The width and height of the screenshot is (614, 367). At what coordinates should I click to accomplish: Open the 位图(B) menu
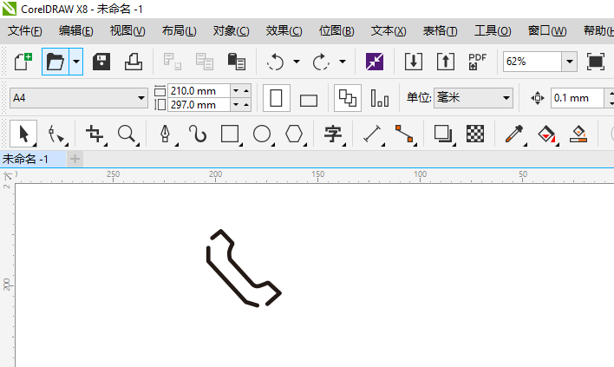(336, 30)
